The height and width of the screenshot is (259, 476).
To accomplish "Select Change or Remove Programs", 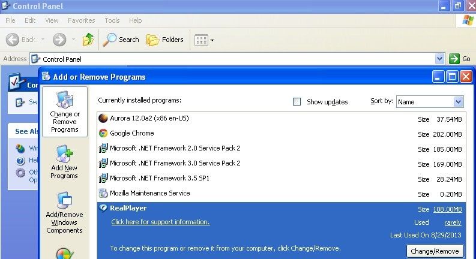I will [x=65, y=112].
